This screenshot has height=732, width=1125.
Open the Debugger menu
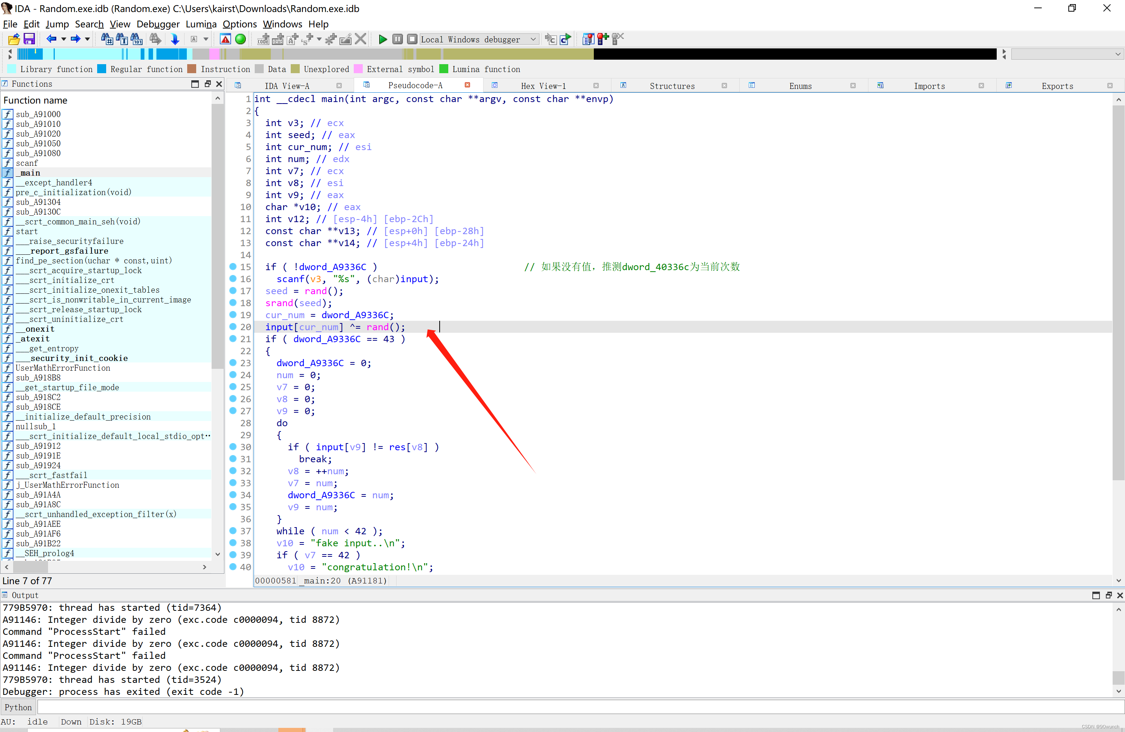point(158,24)
